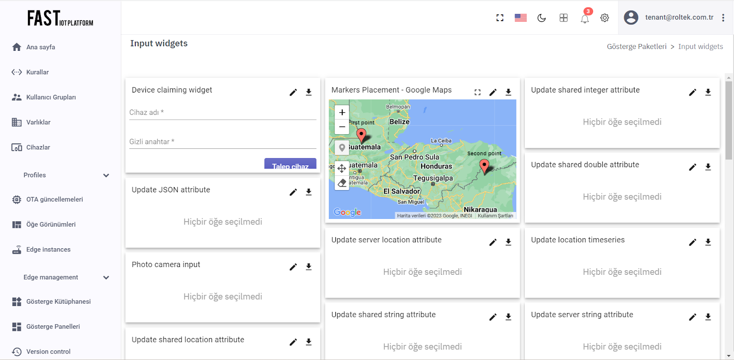The height and width of the screenshot is (360, 734).
Task: Open user account avatar icon
Action: click(x=631, y=17)
